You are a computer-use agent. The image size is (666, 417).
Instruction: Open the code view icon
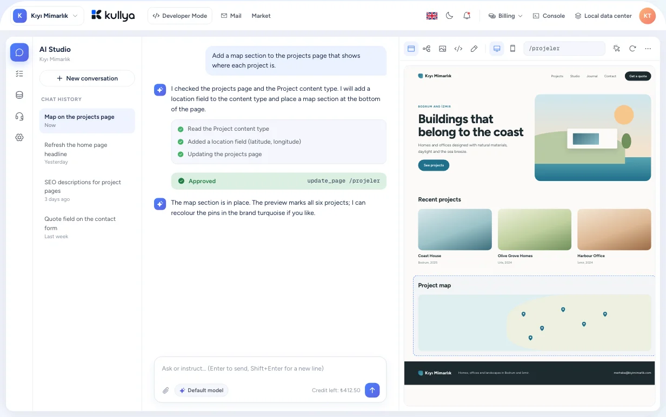458,49
